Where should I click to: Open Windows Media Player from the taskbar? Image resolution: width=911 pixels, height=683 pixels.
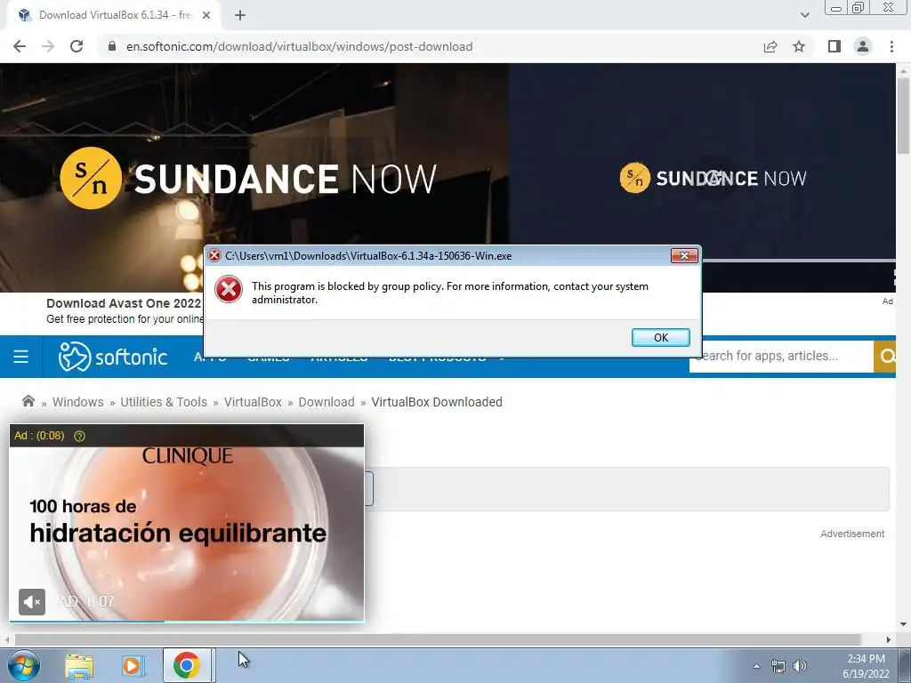tap(132, 666)
